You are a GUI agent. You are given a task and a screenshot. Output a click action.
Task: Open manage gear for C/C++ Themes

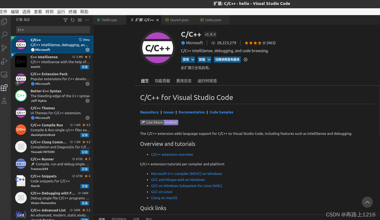(x=88, y=118)
